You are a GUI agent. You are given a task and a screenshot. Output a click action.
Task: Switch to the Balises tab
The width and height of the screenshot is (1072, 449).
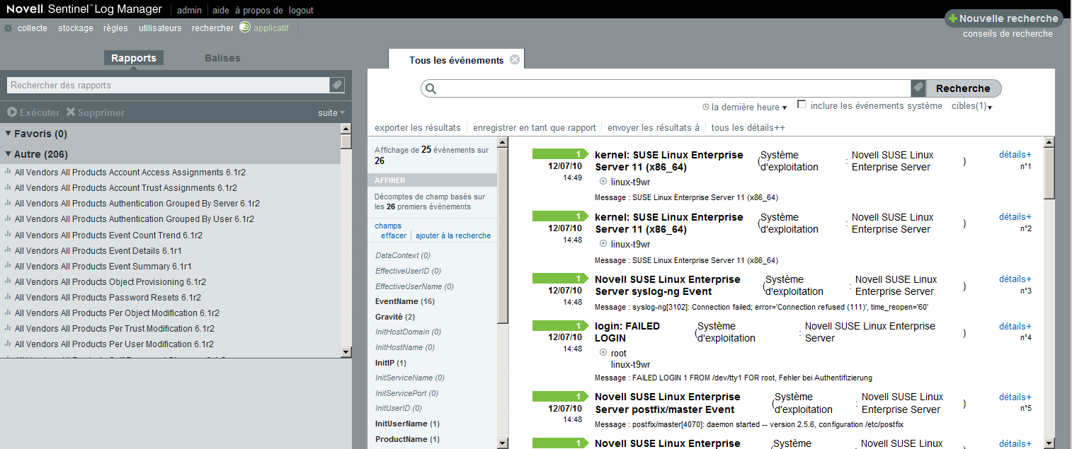point(222,58)
